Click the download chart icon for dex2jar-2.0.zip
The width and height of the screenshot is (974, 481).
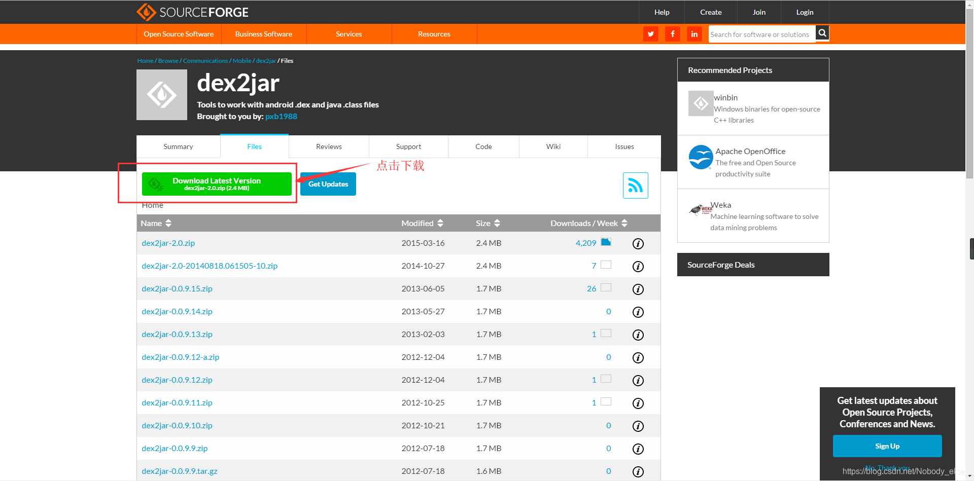(606, 242)
